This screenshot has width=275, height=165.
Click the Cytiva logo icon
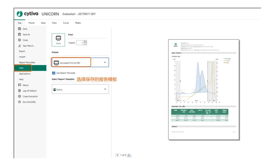(20, 14)
